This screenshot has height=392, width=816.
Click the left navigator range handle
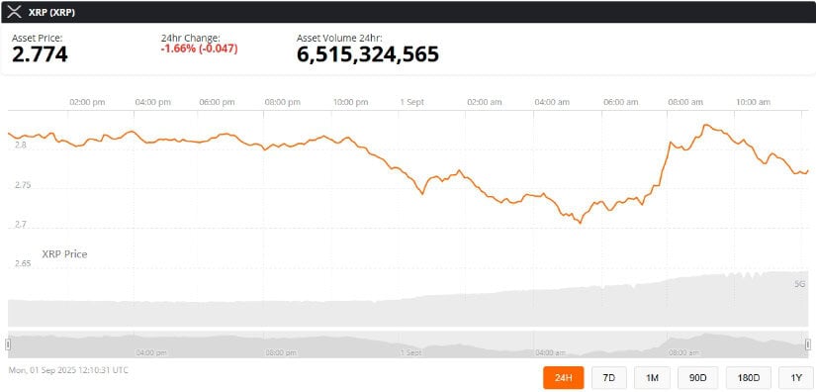pos(8,344)
